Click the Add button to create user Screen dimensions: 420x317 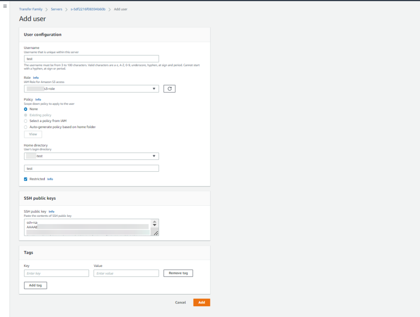[x=201, y=302]
